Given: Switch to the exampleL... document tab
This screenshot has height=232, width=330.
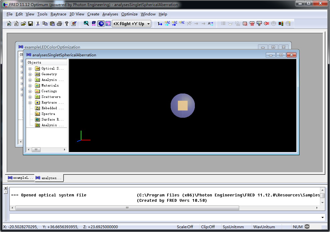Looking at the screenshot, I should 20,178.
